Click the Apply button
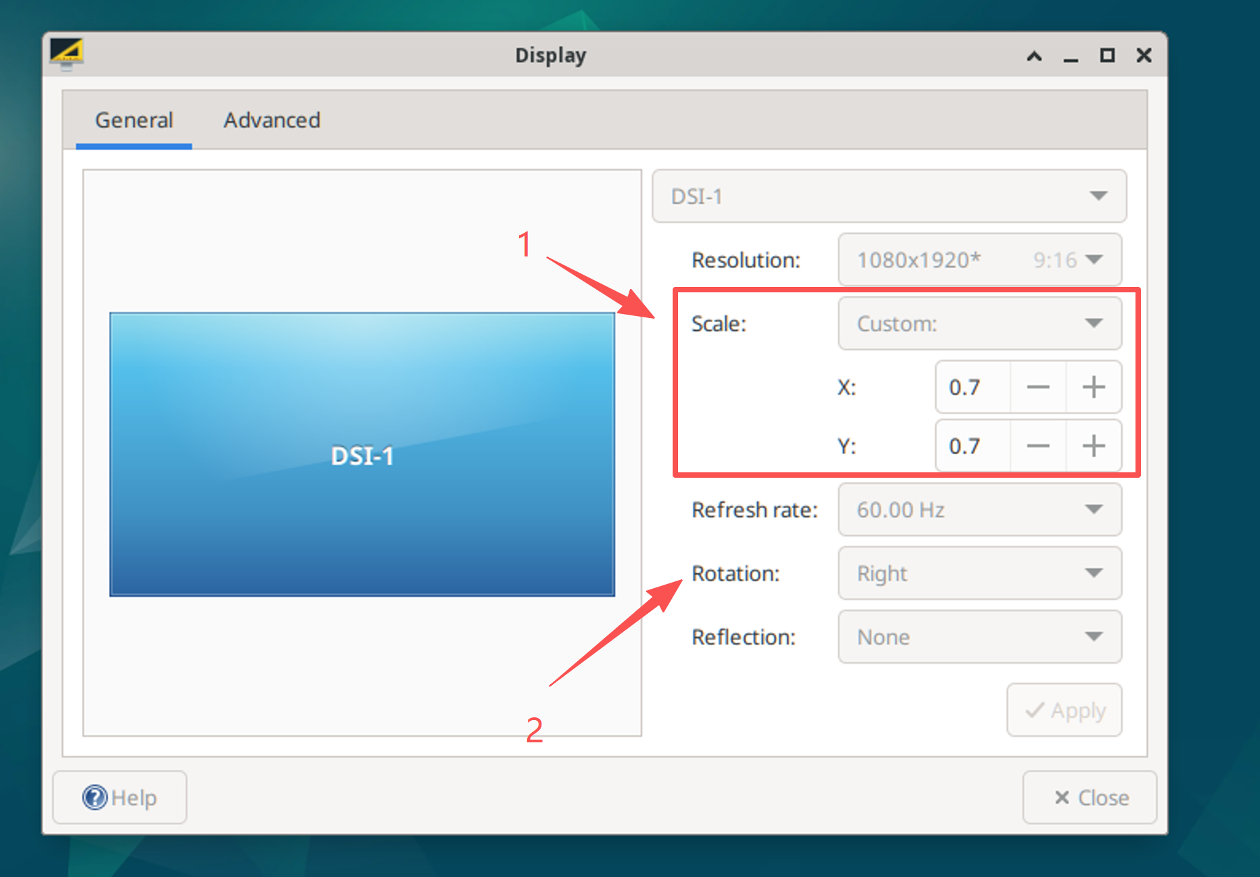Screen dimensions: 1260x877 click(x=1064, y=710)
